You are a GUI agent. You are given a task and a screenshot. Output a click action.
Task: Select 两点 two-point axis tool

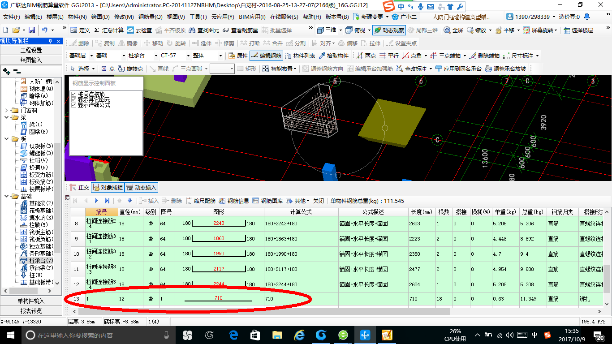coord(366,56)
